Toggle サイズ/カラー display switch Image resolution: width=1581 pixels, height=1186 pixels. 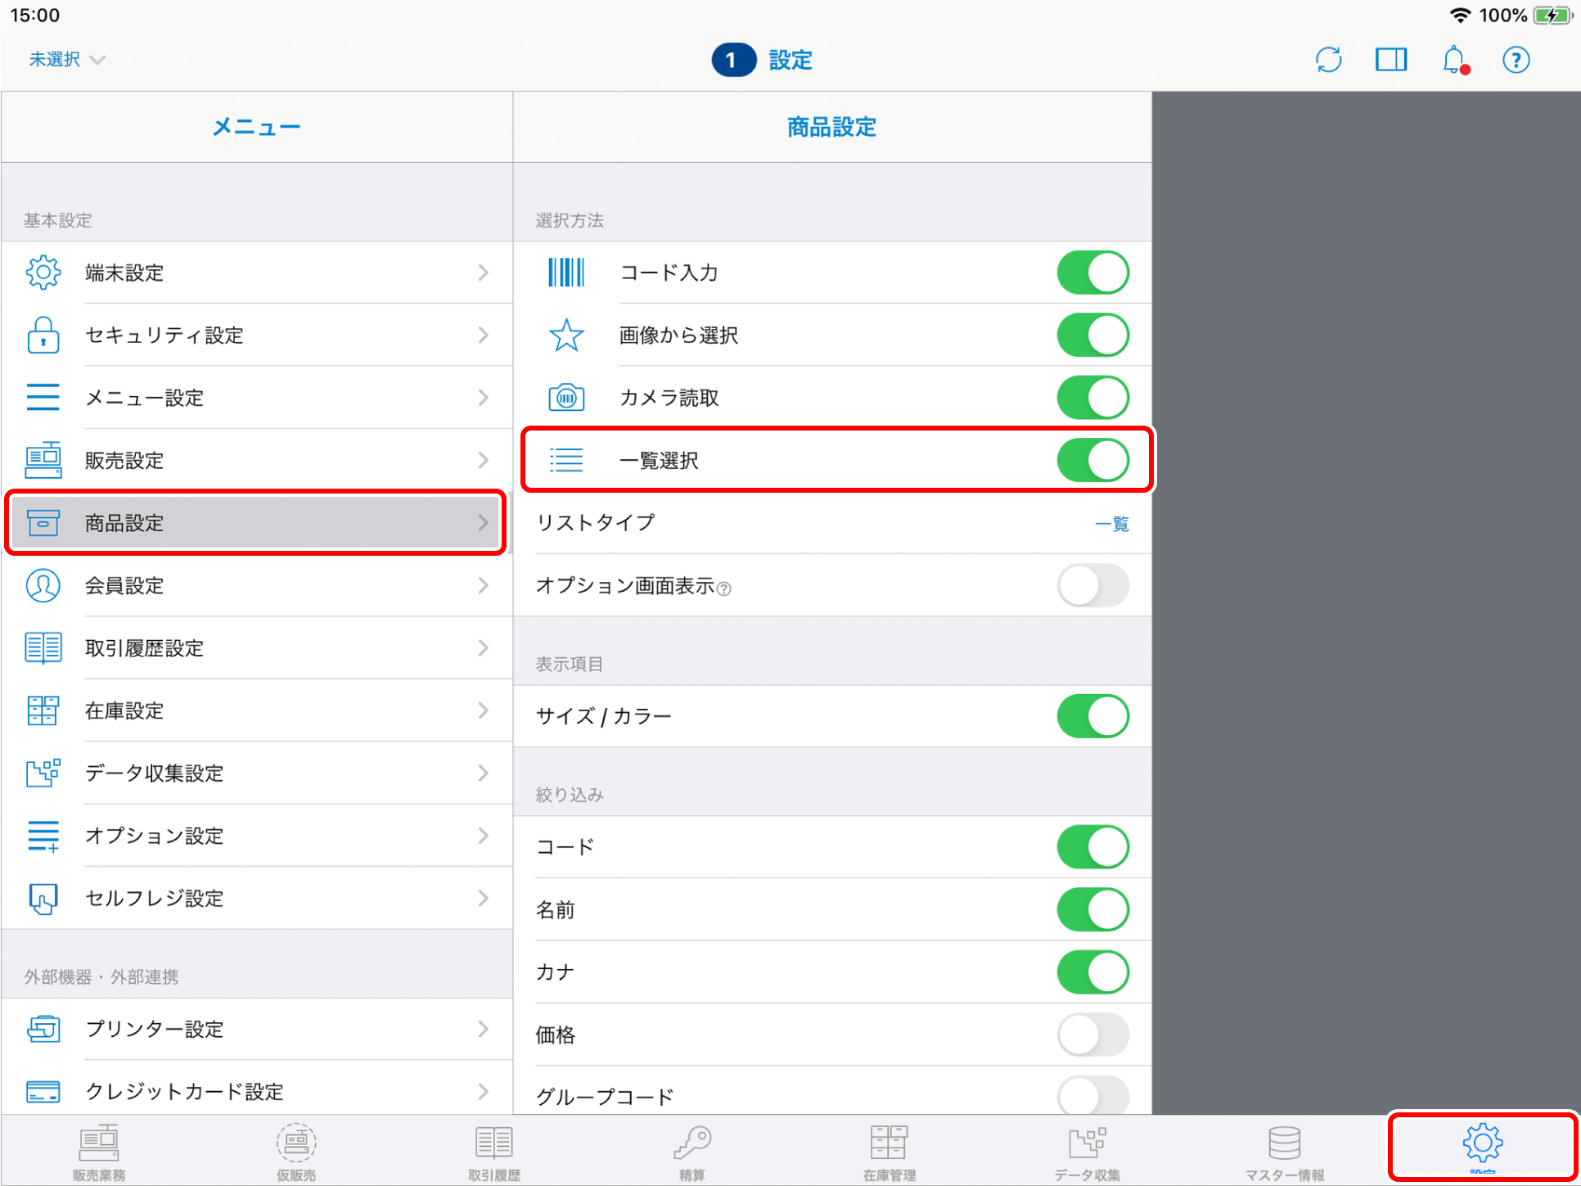(1092, 715)
